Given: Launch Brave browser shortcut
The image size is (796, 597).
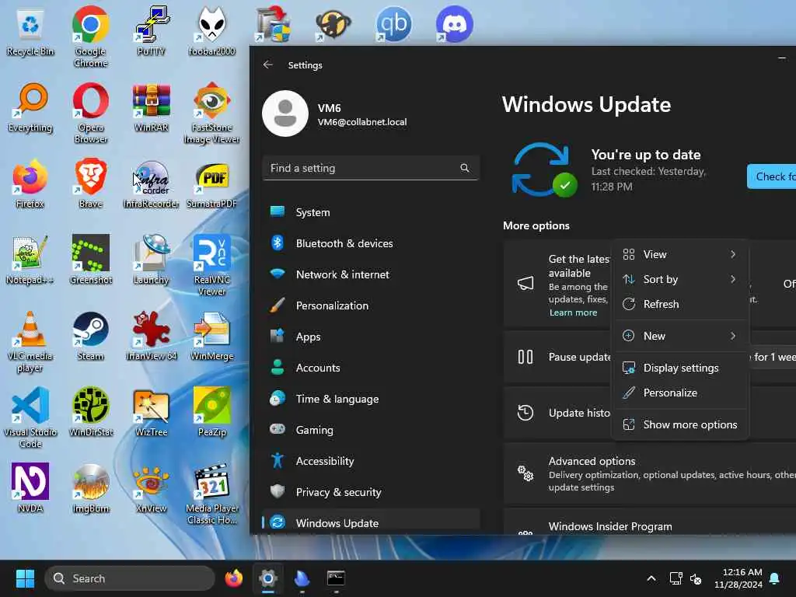Looking at the screenshot, I should click(90, 183).
